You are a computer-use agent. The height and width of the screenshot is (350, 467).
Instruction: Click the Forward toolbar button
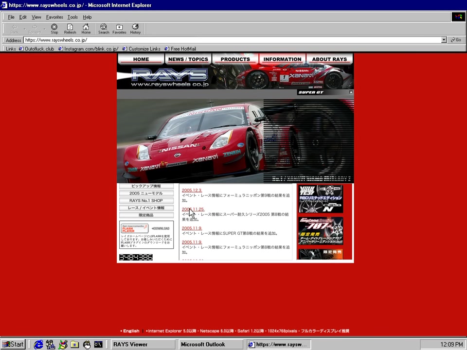(34, 29)
